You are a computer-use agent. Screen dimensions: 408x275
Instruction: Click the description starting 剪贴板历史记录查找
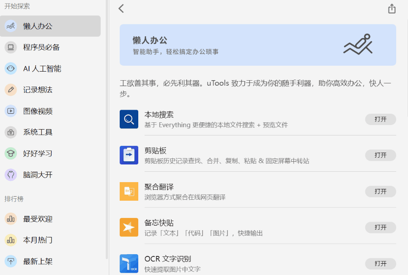(x=227, y=161)
